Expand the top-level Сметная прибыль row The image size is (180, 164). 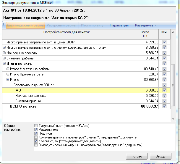[4, 58]
